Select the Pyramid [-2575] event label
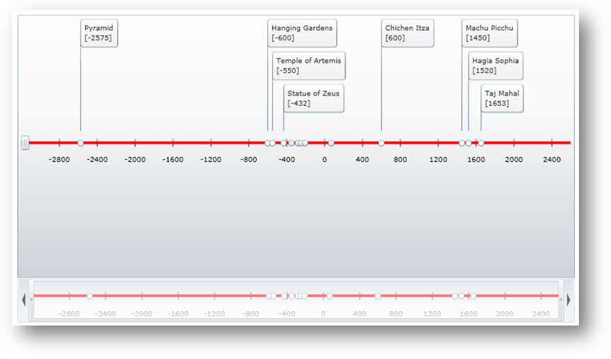 [99, 33]
